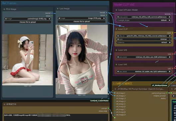Viewport: 176px width, 121px height.
Task: Open the CLIP type minimax dropdown
Action: click(144, 39)
